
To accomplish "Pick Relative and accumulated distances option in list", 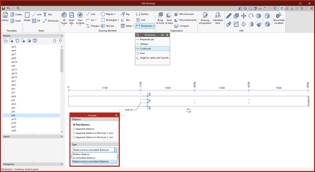I will point(94,162).
